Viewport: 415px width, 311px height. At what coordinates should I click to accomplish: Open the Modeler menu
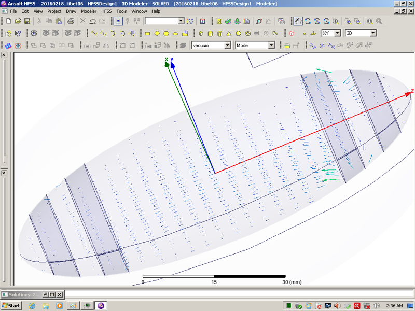point(88,11)
